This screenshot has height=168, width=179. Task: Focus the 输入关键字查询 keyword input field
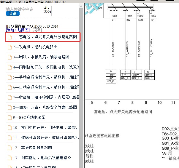click(19, 9)
